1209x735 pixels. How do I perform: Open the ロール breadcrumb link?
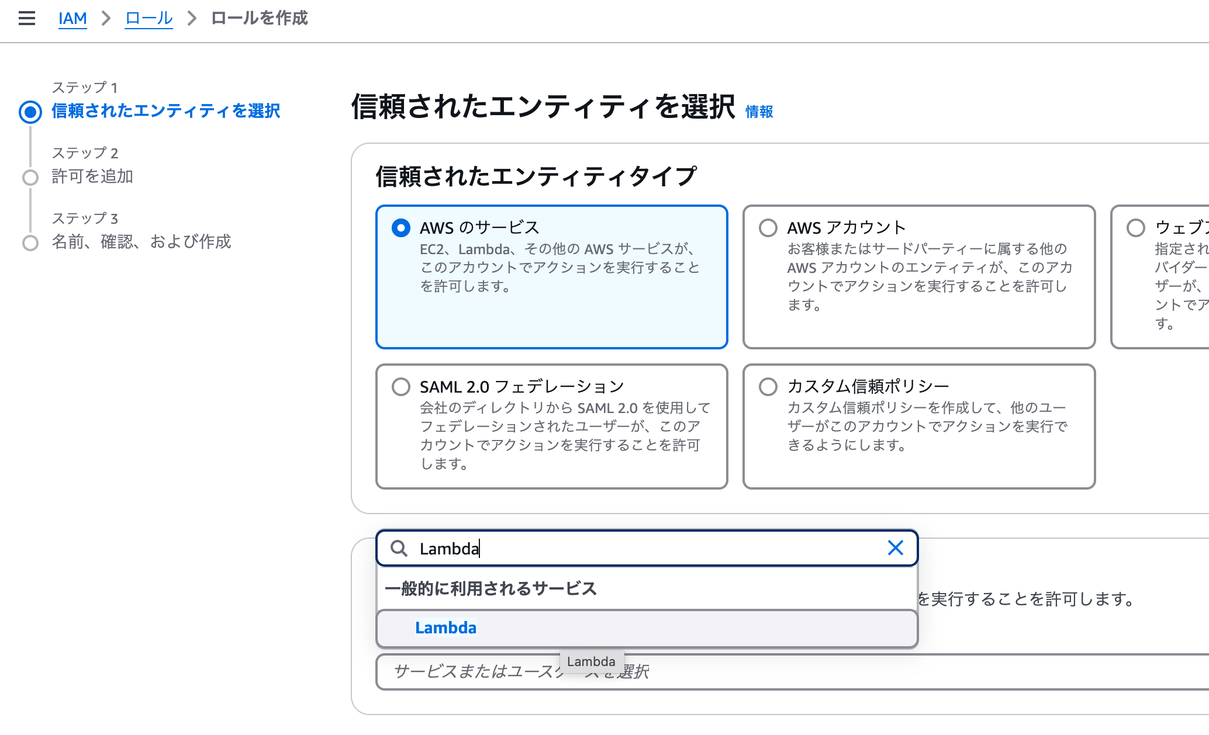click(148, 18)
